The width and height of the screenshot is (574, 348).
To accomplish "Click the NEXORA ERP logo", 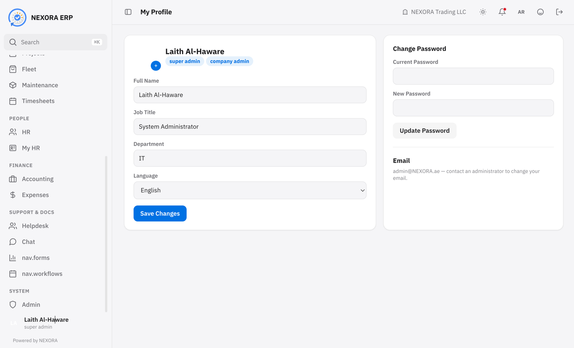I will pyautogui.click(x=17, y=18).
